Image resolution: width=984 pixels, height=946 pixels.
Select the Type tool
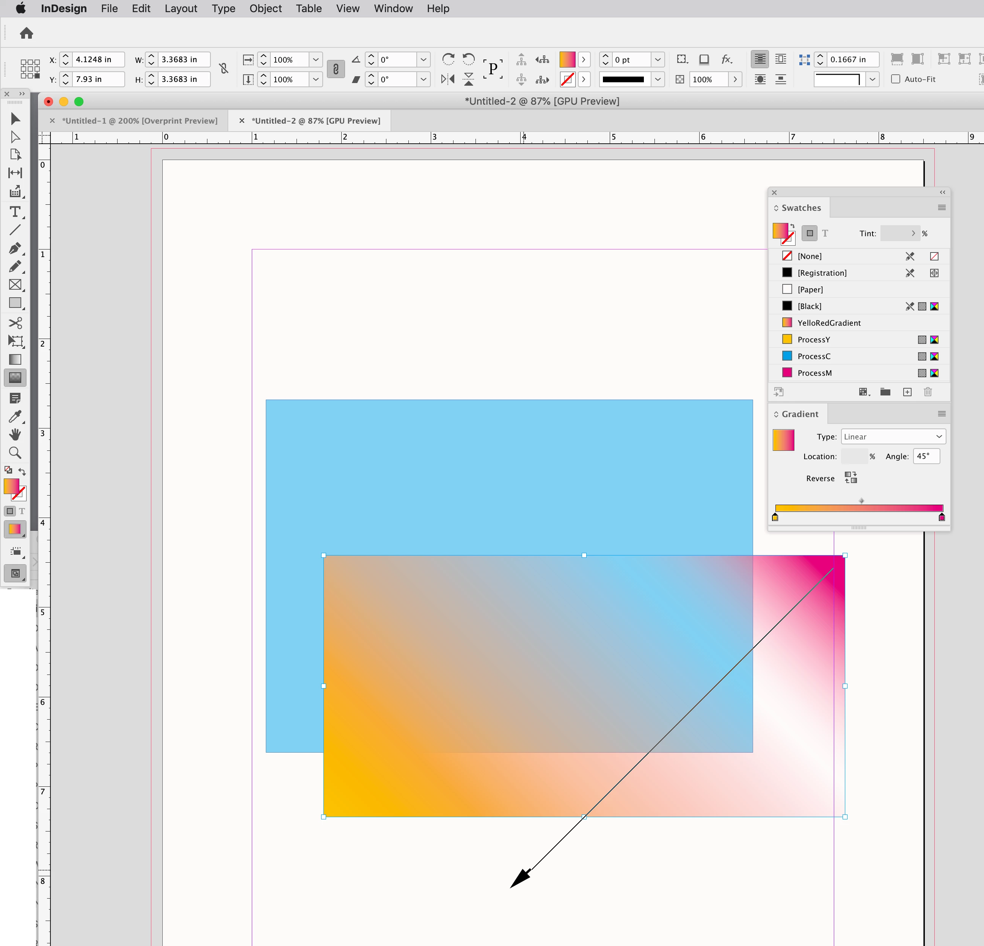point(15,212)
